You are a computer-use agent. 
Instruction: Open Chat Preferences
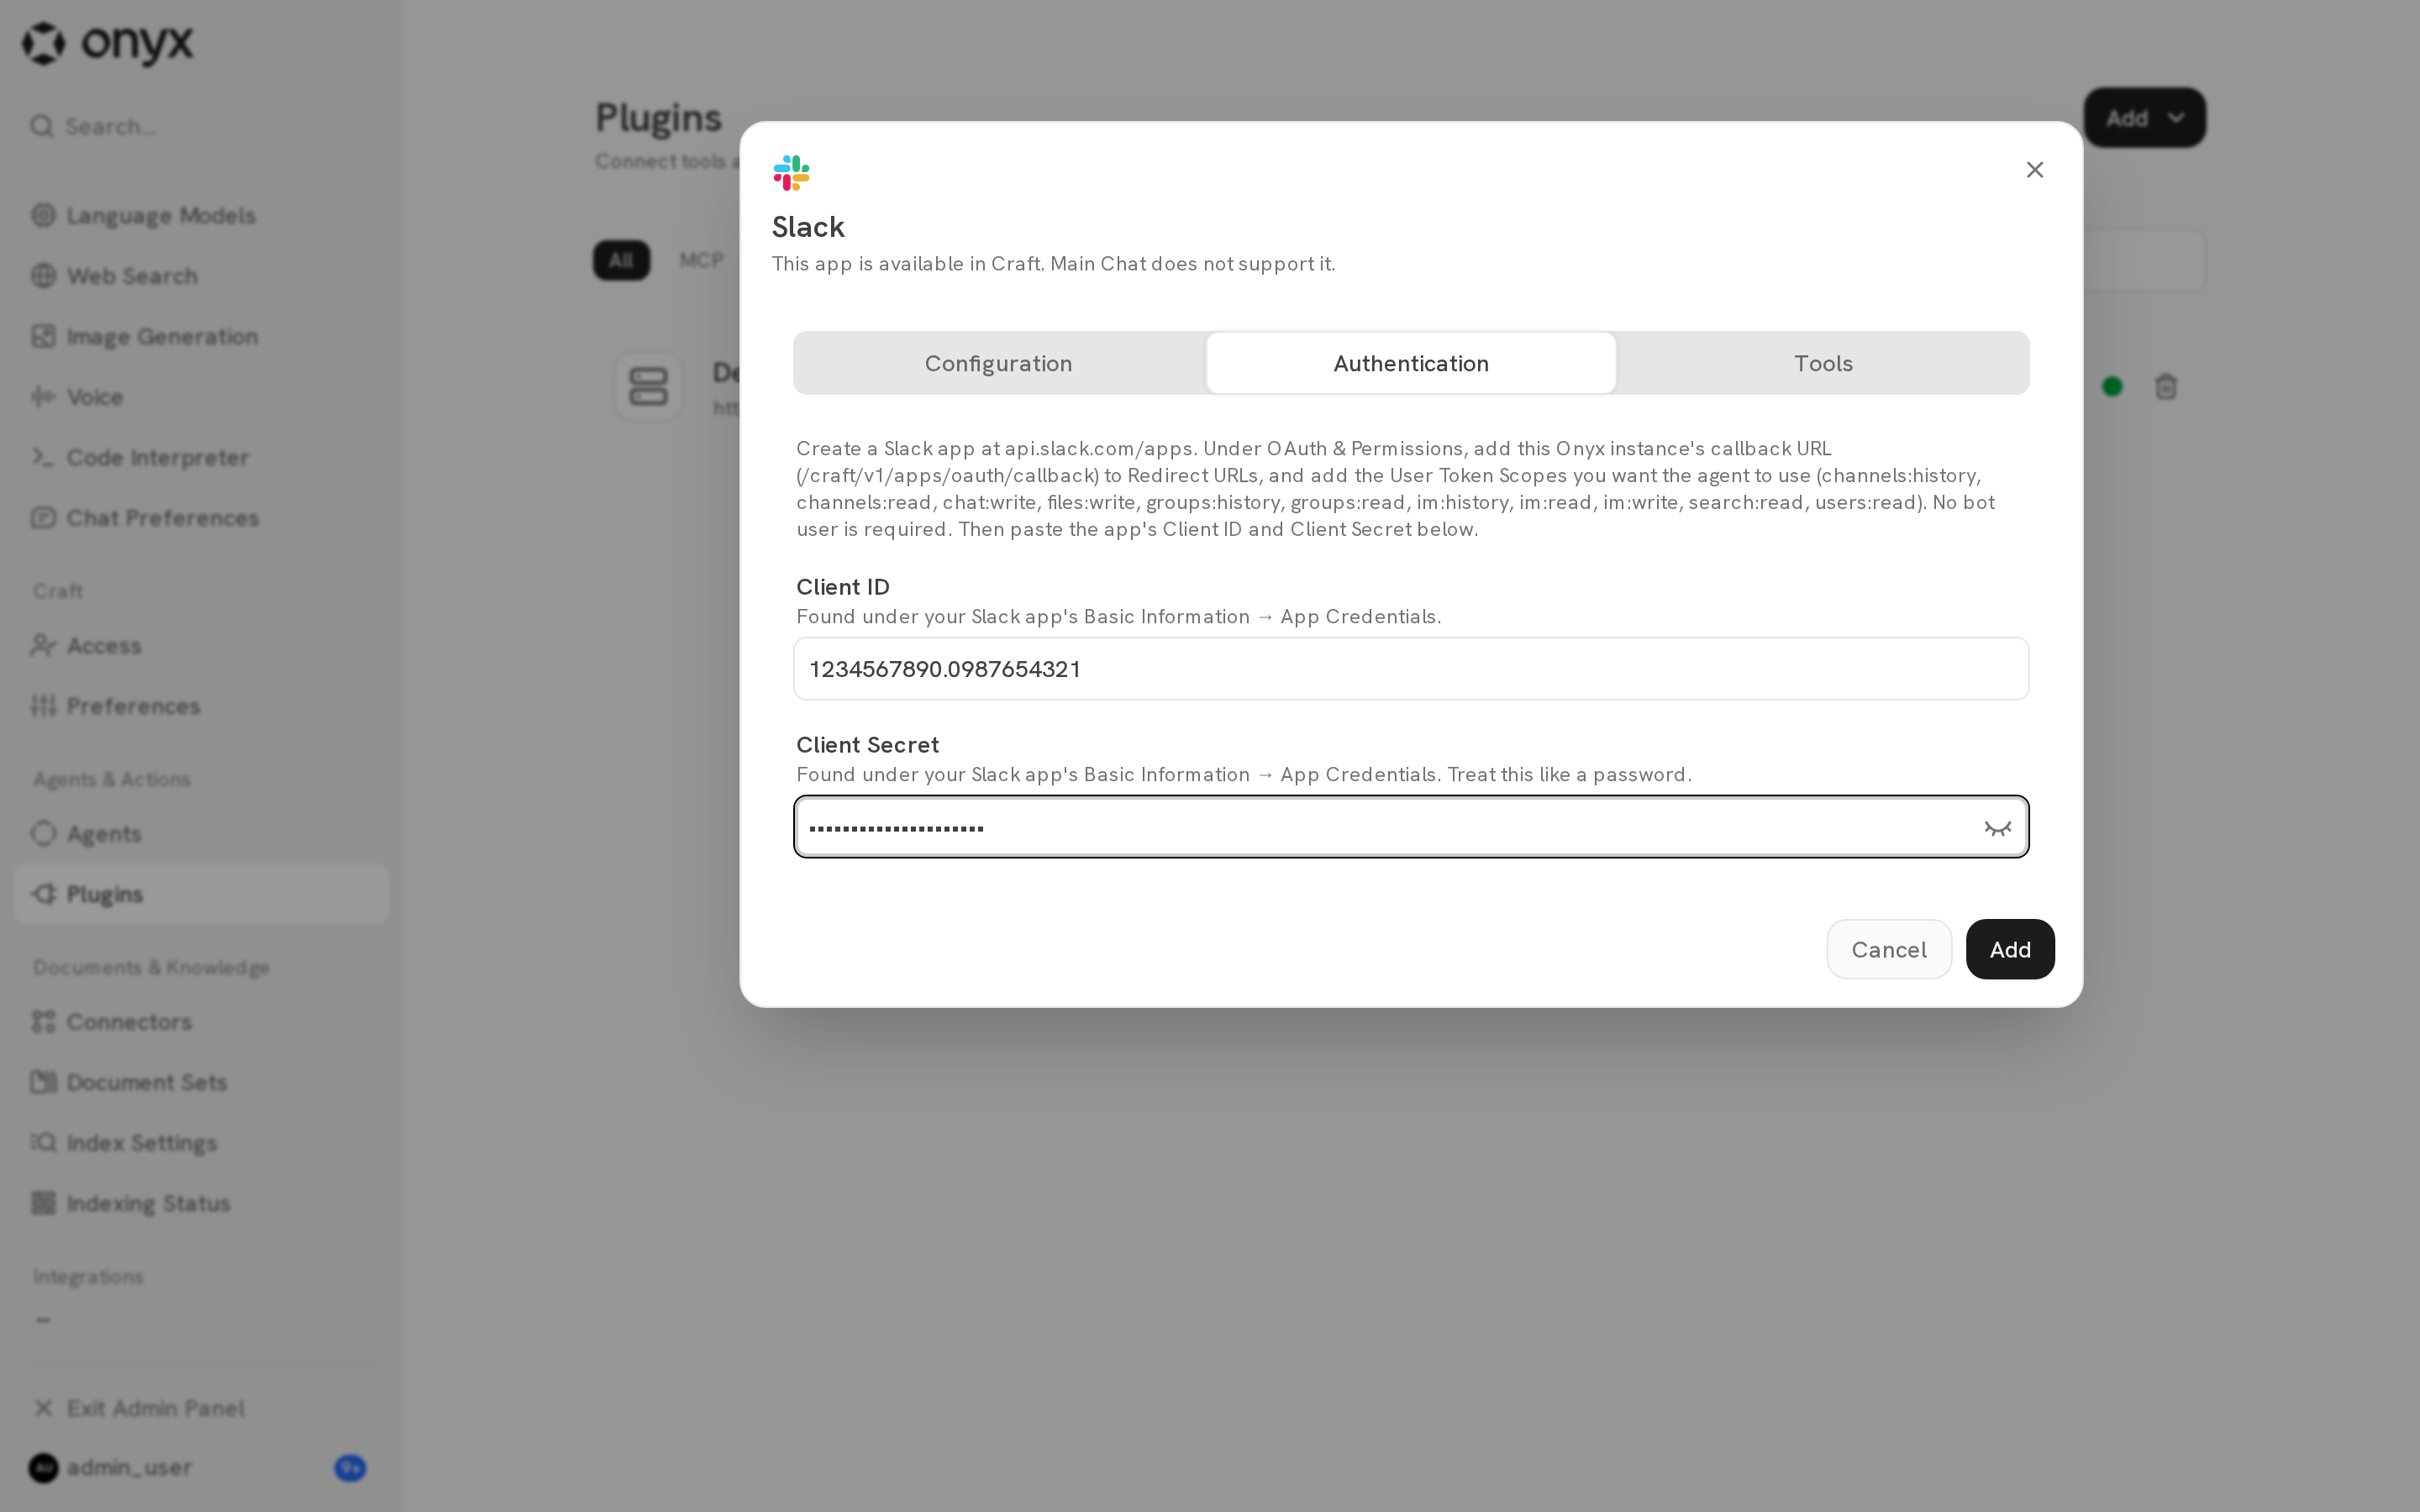[x=200, y=518]
